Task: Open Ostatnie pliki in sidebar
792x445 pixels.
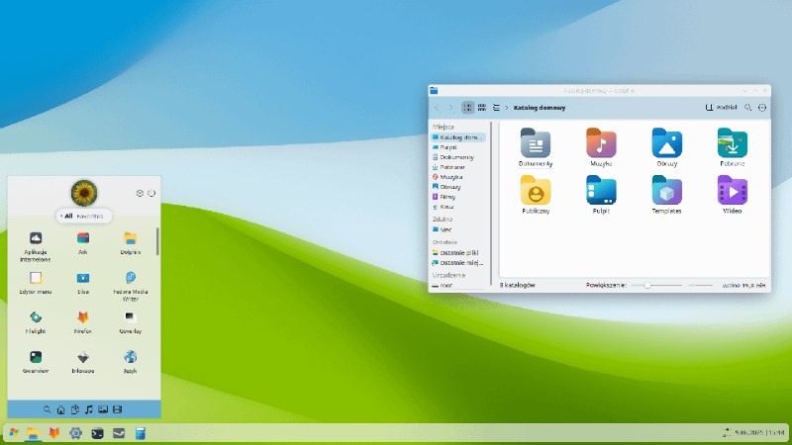Action: coord(458,253)
